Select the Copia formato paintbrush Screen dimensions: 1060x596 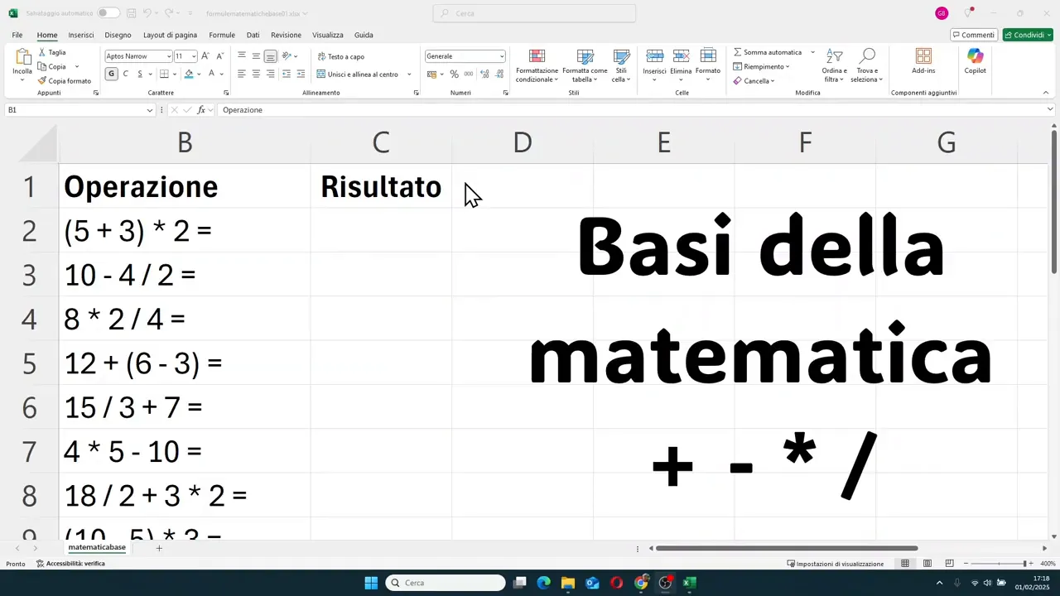point(64,80)
